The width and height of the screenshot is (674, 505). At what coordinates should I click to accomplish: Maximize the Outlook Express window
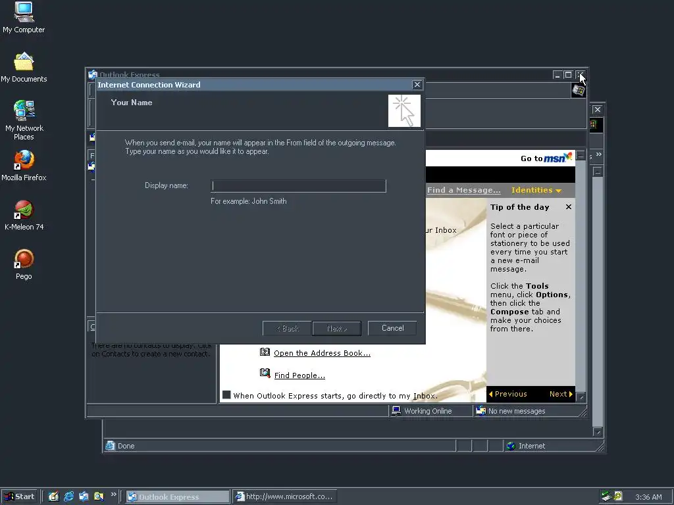tap(568, 75)
